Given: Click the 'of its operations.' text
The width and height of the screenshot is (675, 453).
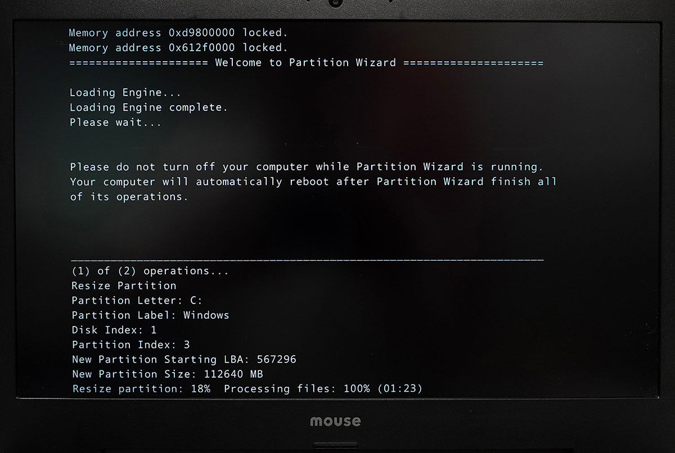Looking at the screenshot, I should coord(129,197).
